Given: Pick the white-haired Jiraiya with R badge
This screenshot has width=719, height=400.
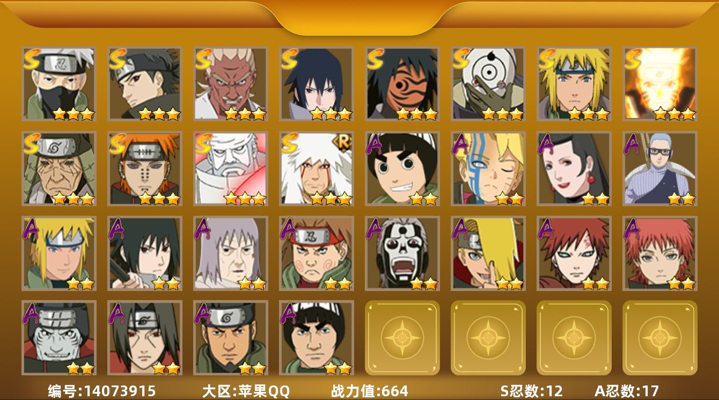Looking at the screenshot, I should coord(317,169).
